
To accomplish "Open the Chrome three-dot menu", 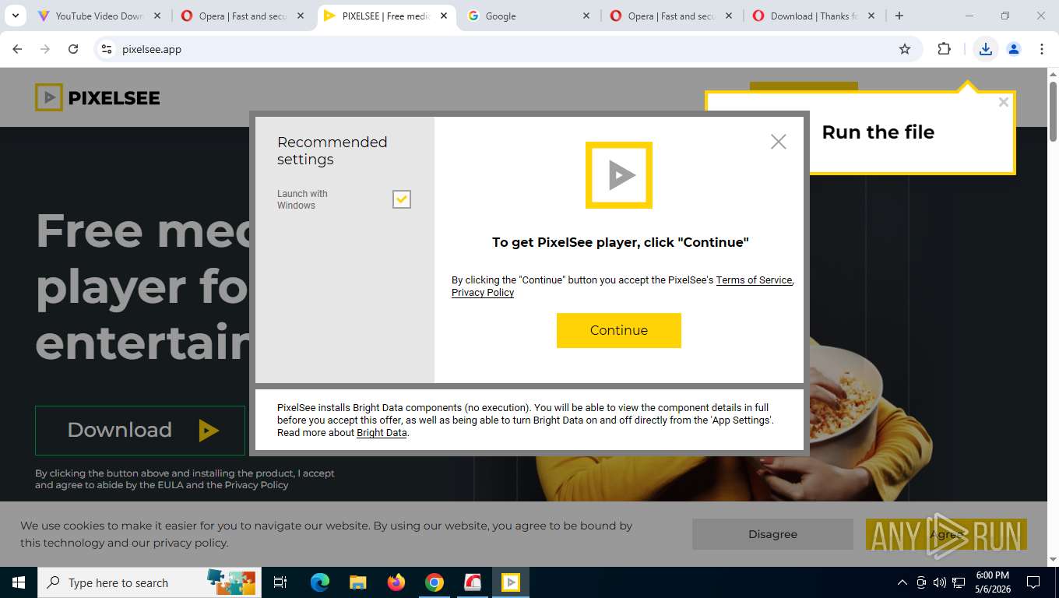I will pyautogui.click(x=1042, y=49).
